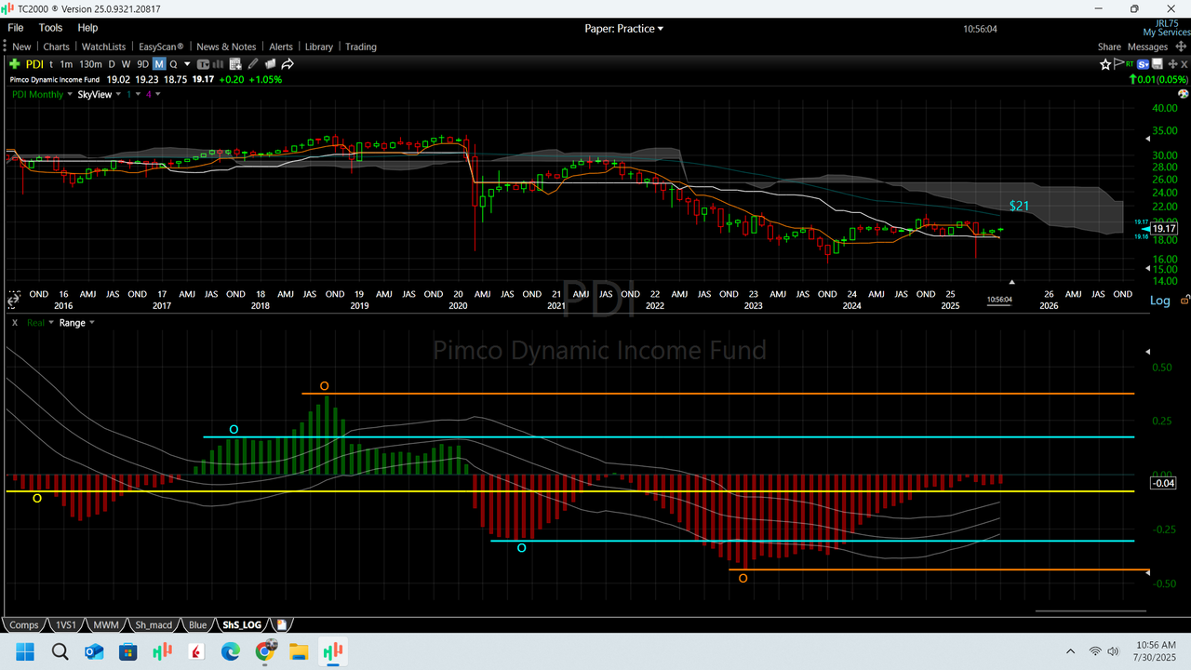The height and width of the screenshot is (670, 1191).
Task: Expand SkyView indicator dropdown
Action: [118, 94]
